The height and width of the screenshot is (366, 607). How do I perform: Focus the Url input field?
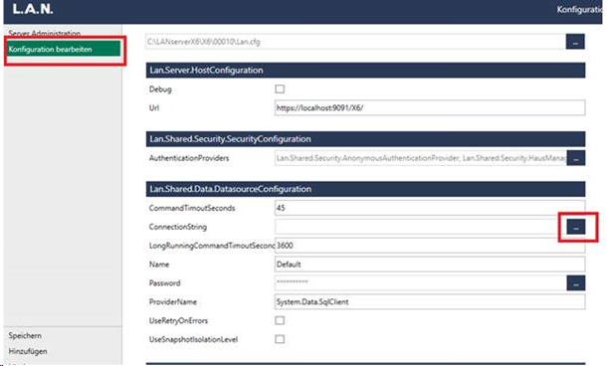pos(430,108)
